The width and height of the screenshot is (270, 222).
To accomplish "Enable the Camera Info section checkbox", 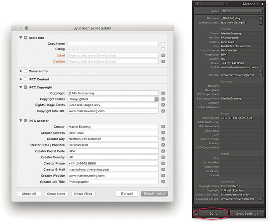I will (x=26, y=71).
